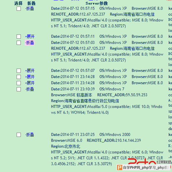The width and height of the screenshot is (172, 172).
Task: Select the checkbox for the Windows 2000 entry
Action: (x=19, y=135)
